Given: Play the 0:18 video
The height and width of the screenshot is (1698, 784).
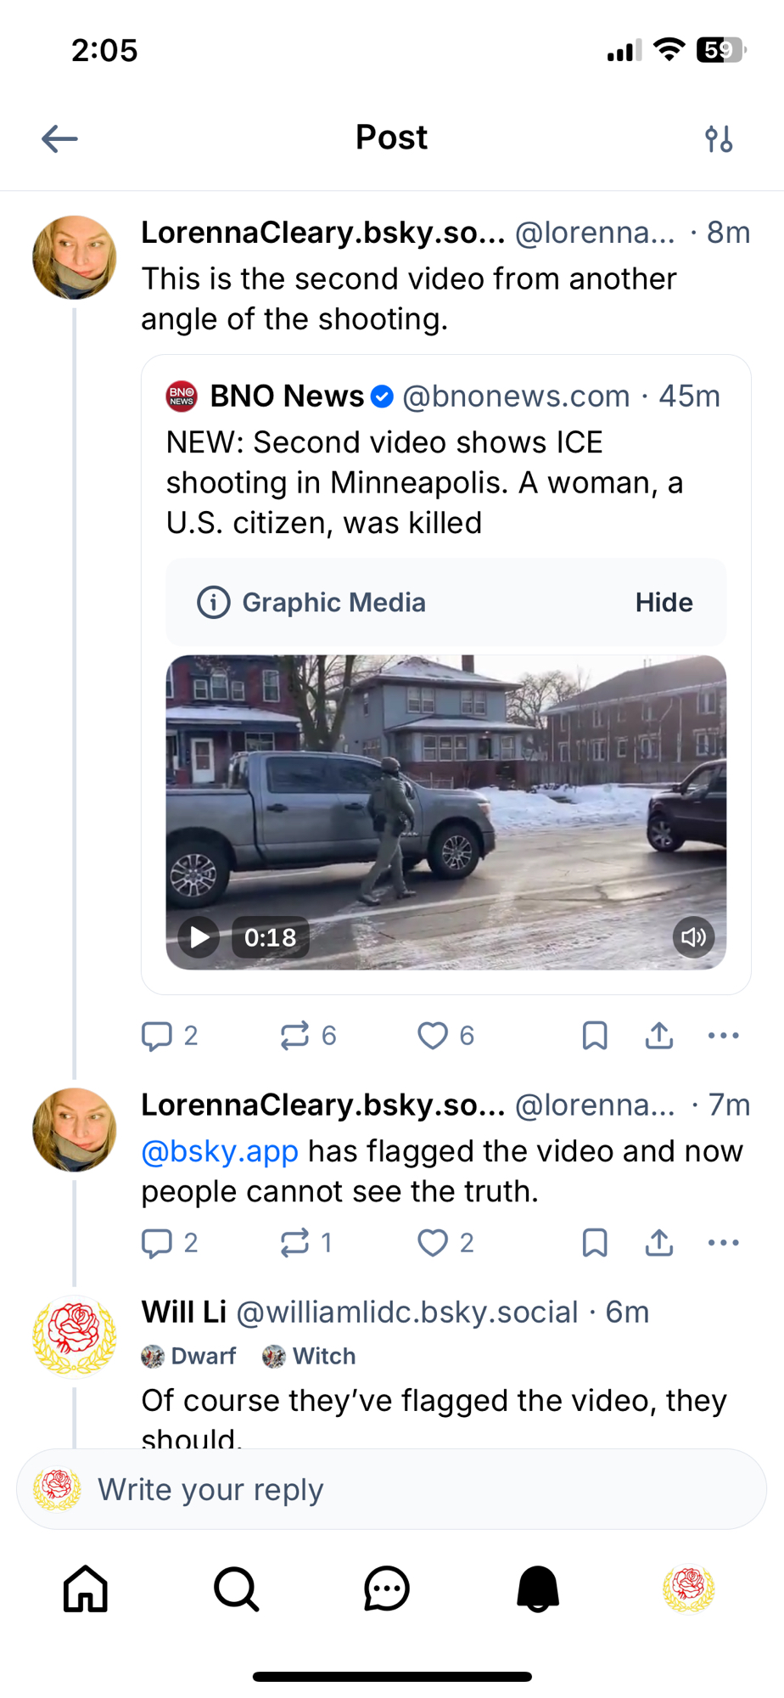Looking at the screenshot, I should [199, 937].
